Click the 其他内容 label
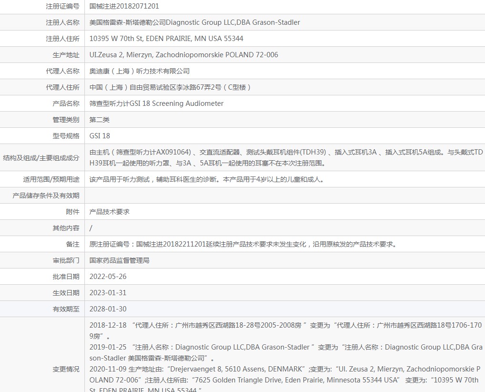The height and width of the screenshot is (392, 485). tap(66, 228)
